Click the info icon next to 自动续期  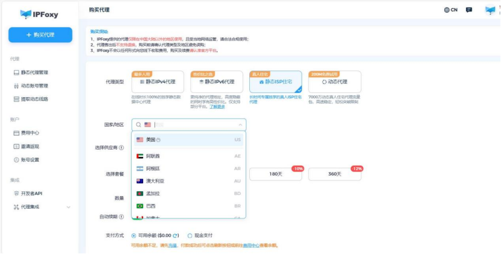(121, 217)
